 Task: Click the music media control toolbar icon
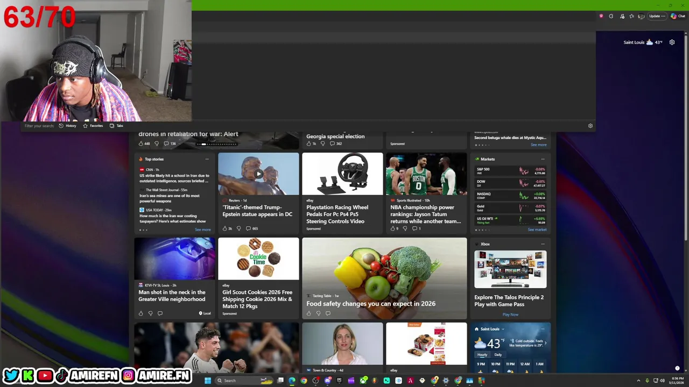[622, 16]
